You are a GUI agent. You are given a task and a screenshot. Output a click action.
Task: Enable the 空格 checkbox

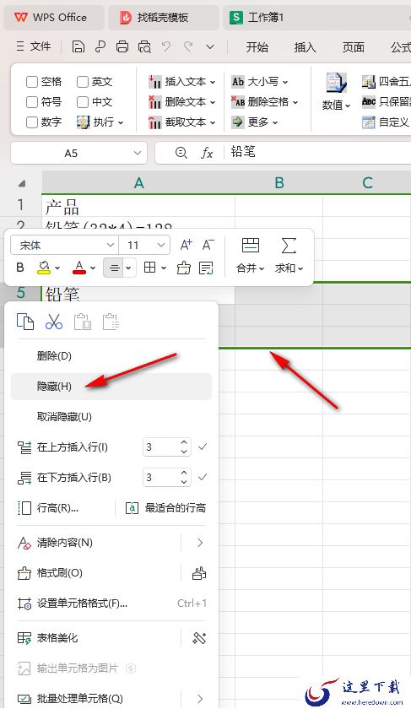(x=32, y=82)
